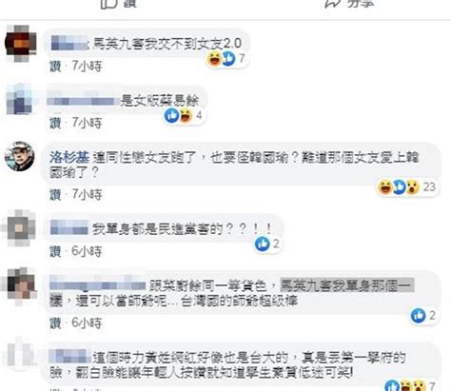
Task: View the 23 reactions on 洛杉基's comment
Action: [407, 186]
